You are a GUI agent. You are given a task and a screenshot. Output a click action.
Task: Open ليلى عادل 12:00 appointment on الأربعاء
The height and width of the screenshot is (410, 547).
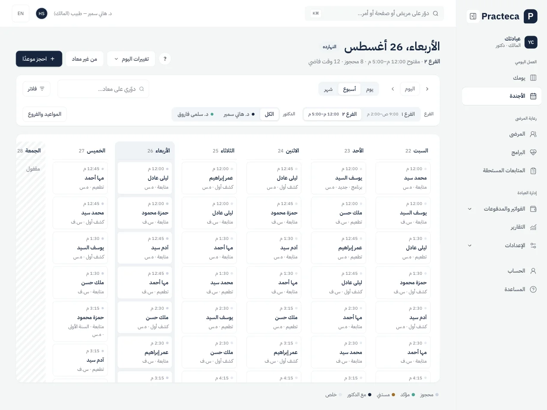[145, 178]
